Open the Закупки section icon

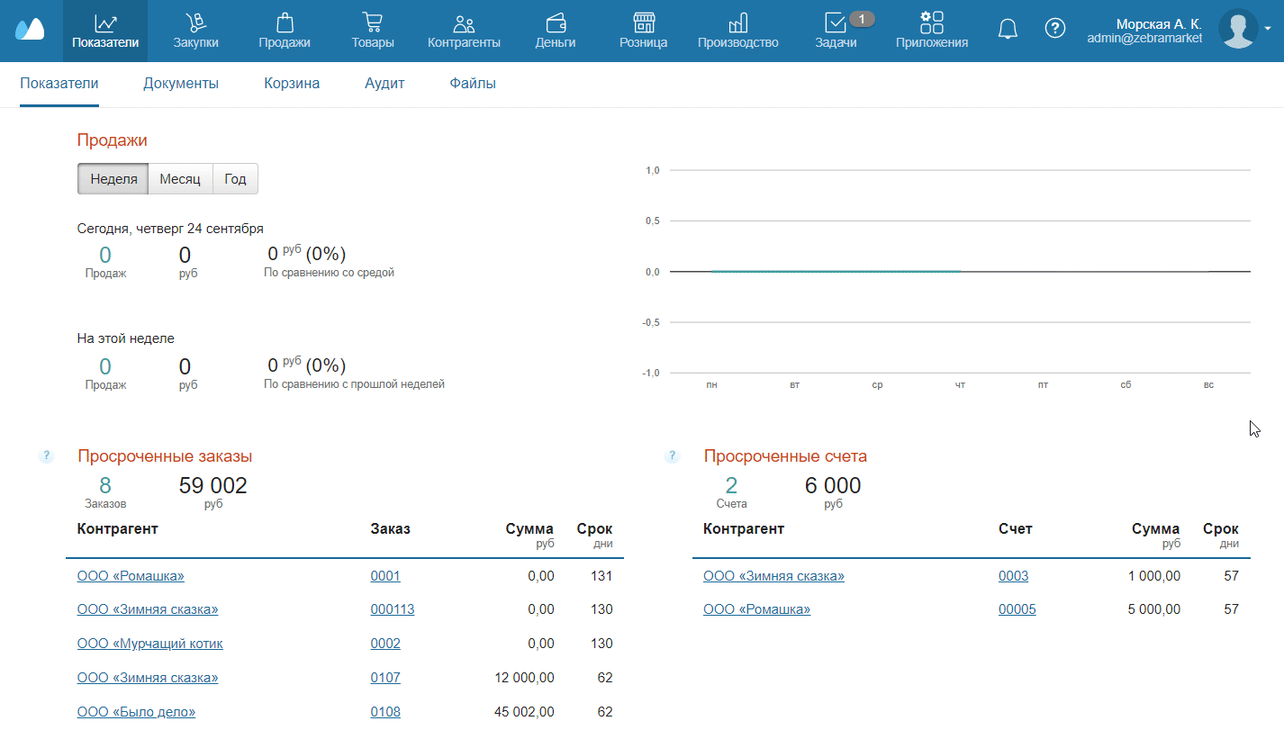point(195,23)
